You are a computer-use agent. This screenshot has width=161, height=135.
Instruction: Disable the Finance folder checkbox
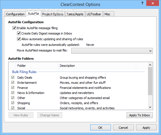(13, 88)
